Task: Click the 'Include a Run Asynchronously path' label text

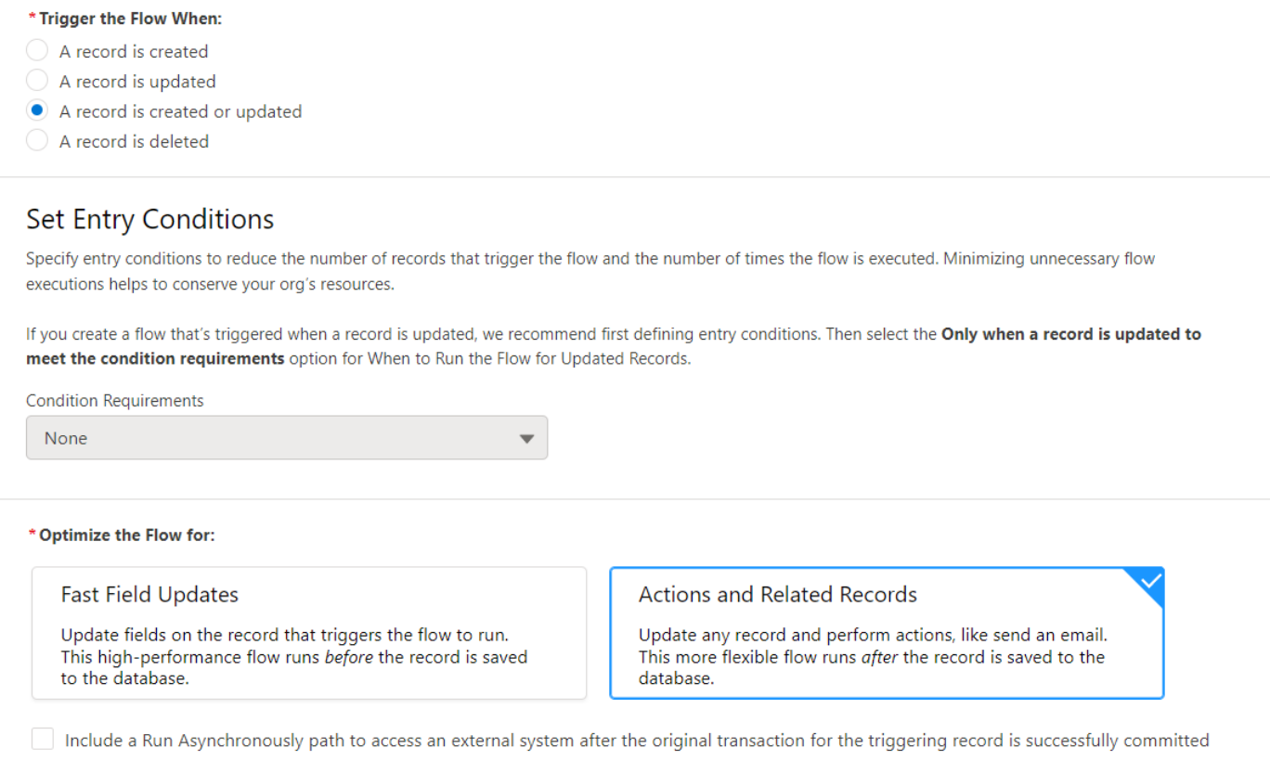Action: 636,741
